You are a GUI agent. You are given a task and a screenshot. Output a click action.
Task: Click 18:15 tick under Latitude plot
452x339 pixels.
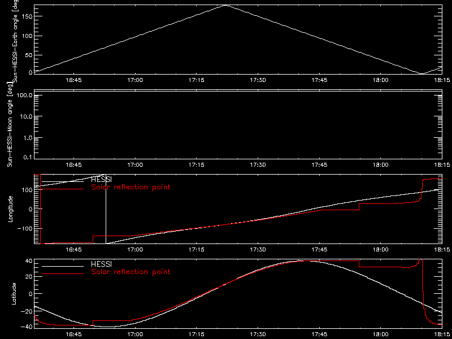point(442,334)
